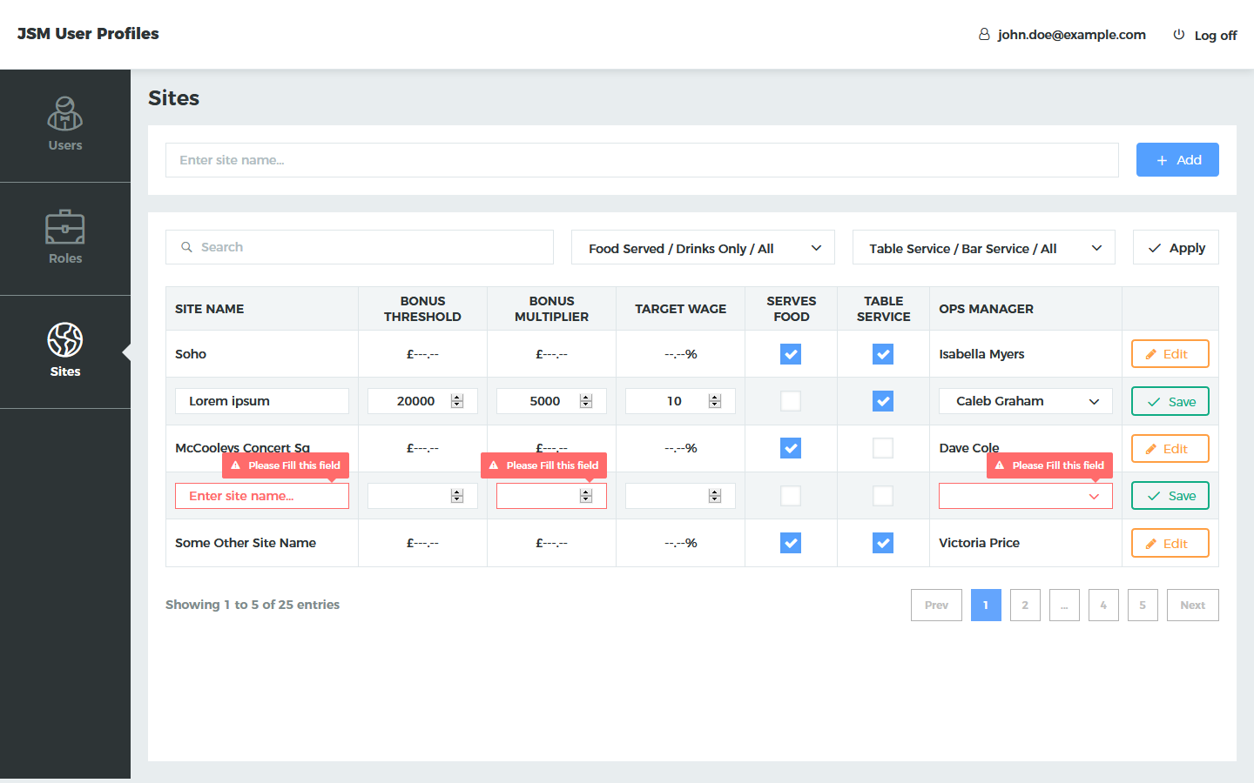Enable Table Service for McCooleys Concert Sq
Screen dimensions: 1254x783
pyautogui.click(x=883, y=448)
